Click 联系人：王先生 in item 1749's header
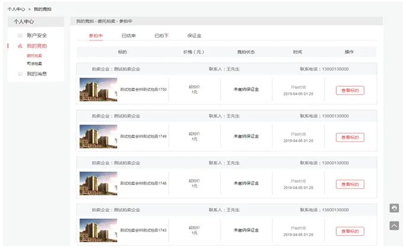This screenshot has width=406, height=248. [224, 116]
